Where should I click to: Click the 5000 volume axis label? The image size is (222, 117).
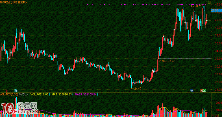click(219, 110)
